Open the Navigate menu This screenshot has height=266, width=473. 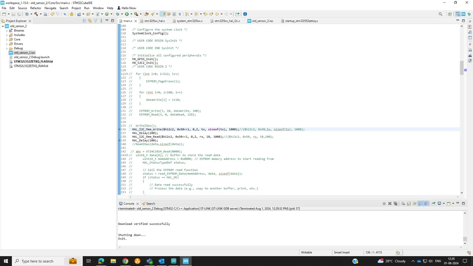pyautogui.click(x=50, y=8)
